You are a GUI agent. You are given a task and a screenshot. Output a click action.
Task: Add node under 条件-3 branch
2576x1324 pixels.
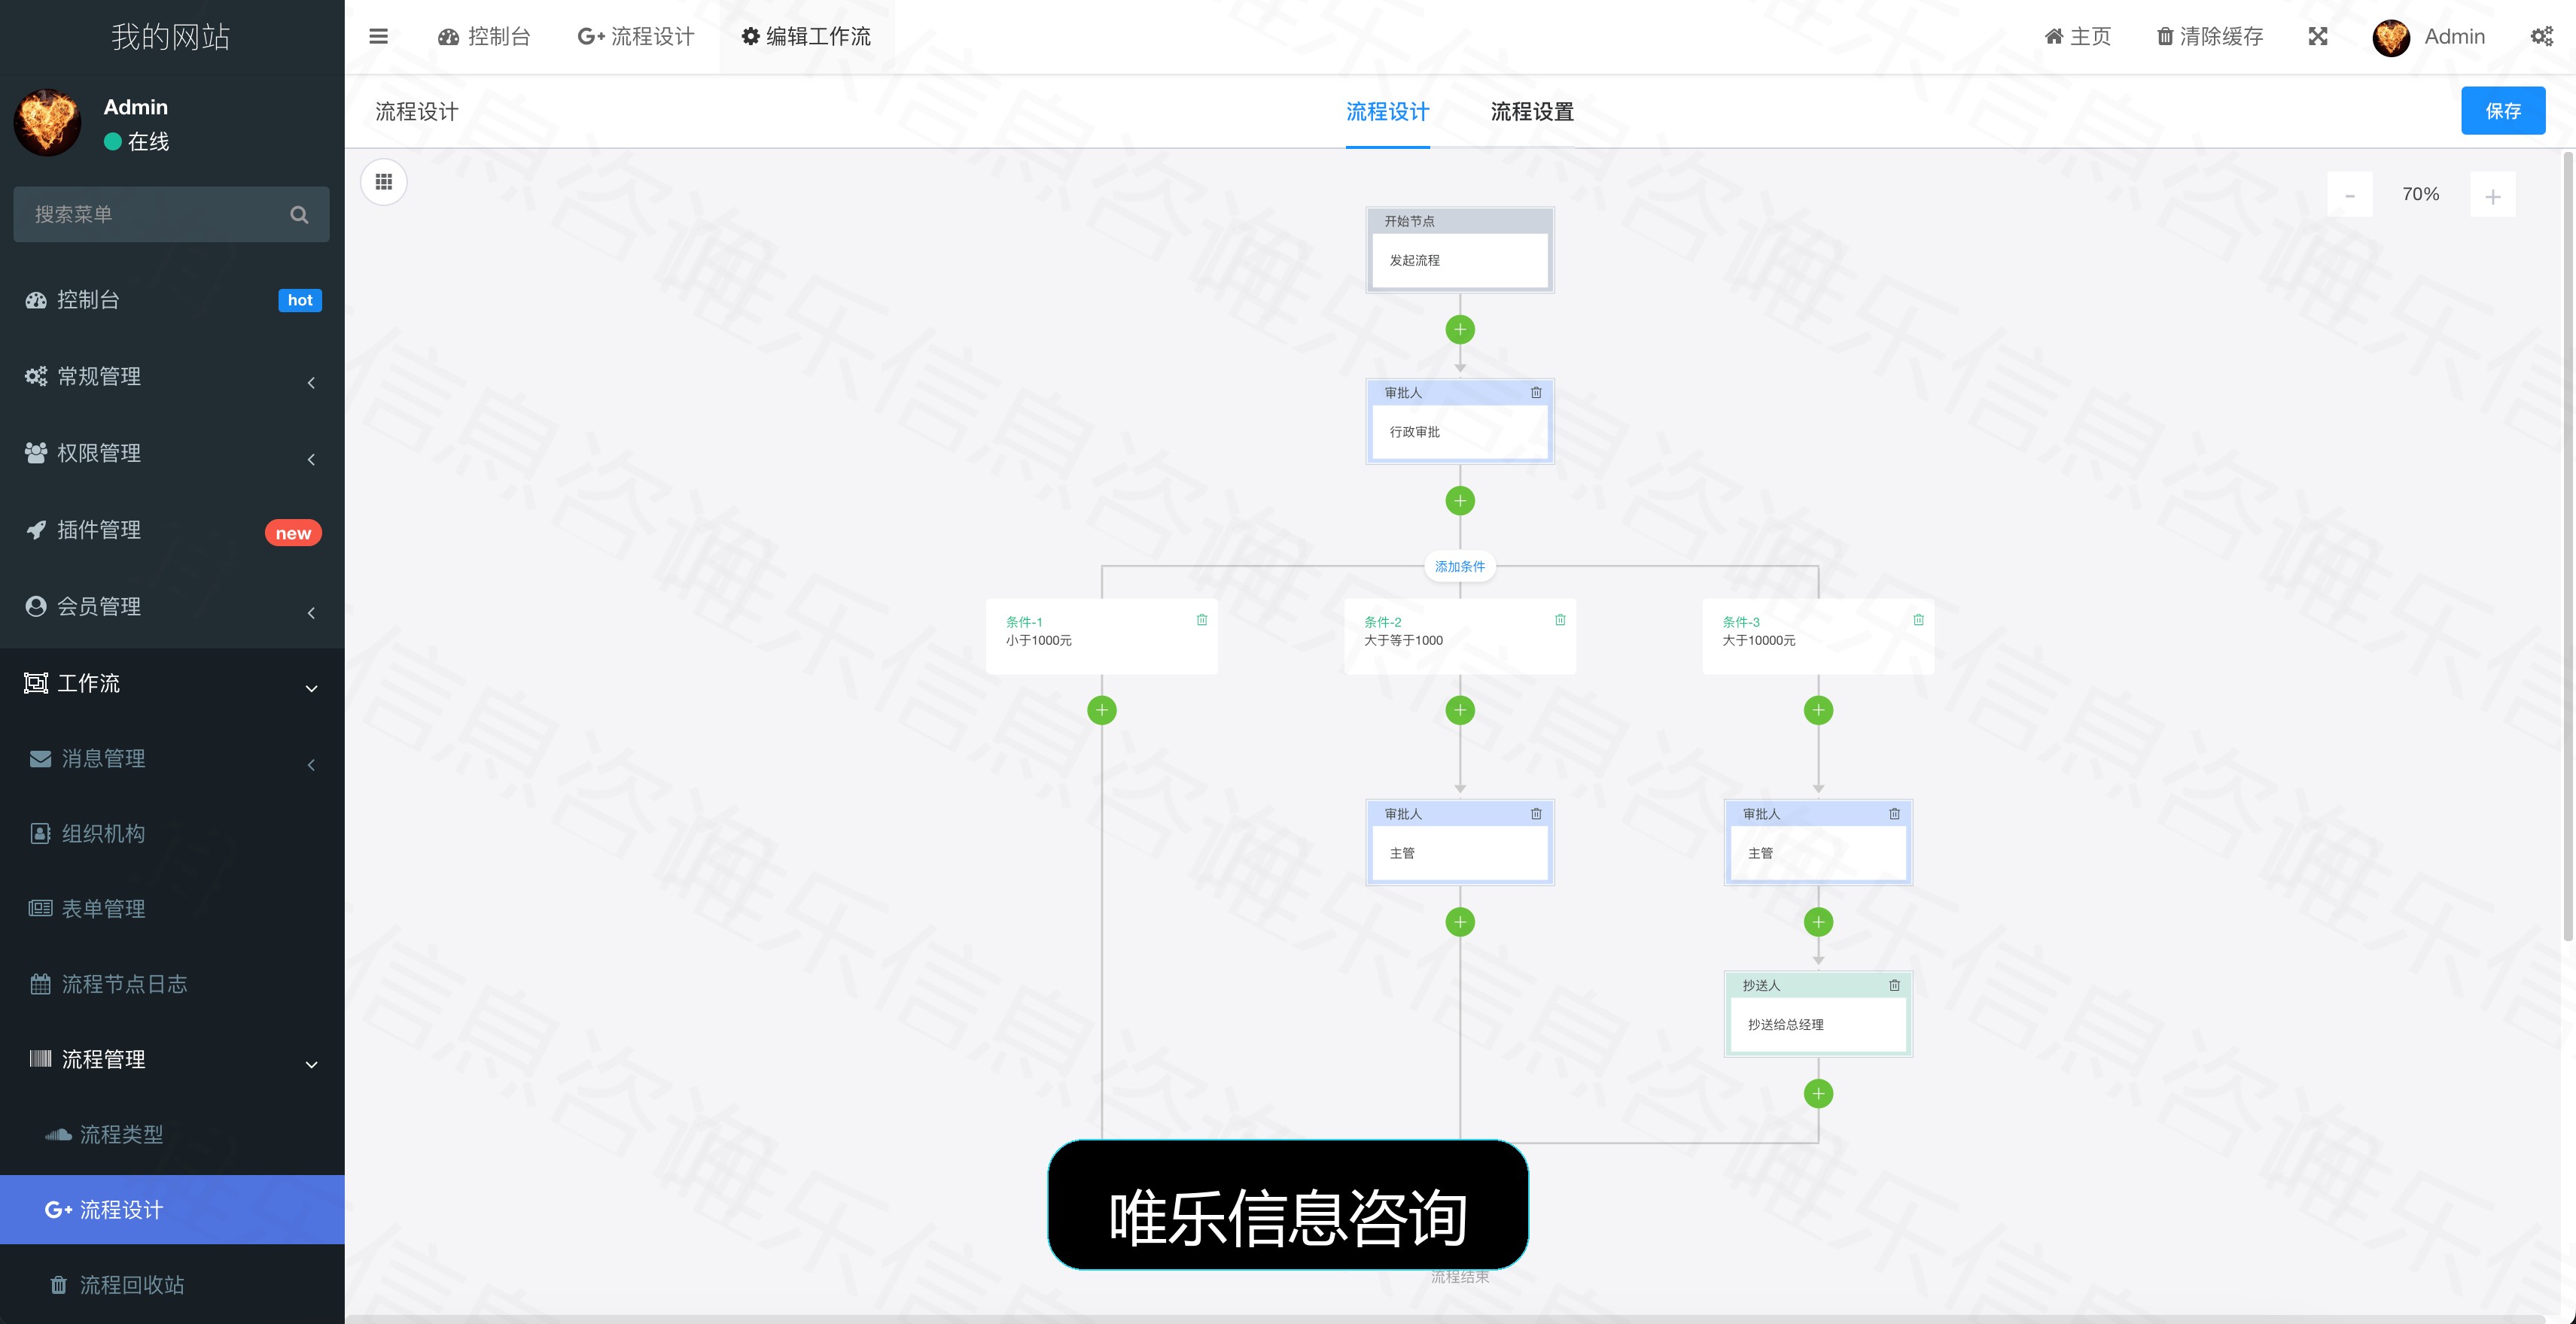[1818, 710]
